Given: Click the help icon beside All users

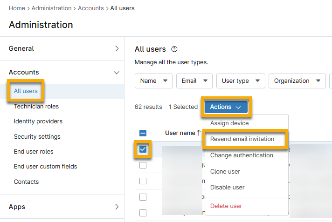Looking at the screenshot, I should pyautogui.click(x=175, y=49).
